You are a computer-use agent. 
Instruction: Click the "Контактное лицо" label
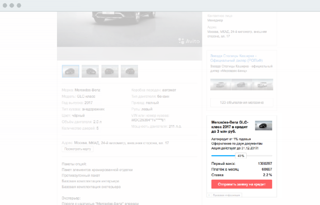[x=220, y=16]
